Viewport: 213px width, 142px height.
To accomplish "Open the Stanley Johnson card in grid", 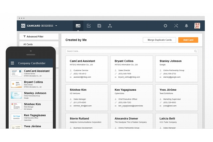I will [176, 69].
